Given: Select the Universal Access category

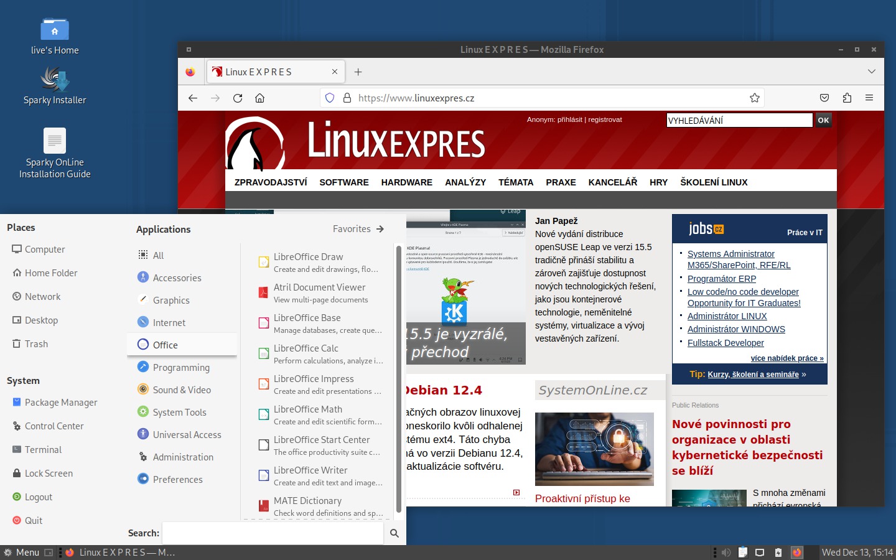Looking at the screenshot, I should (182, 434).
